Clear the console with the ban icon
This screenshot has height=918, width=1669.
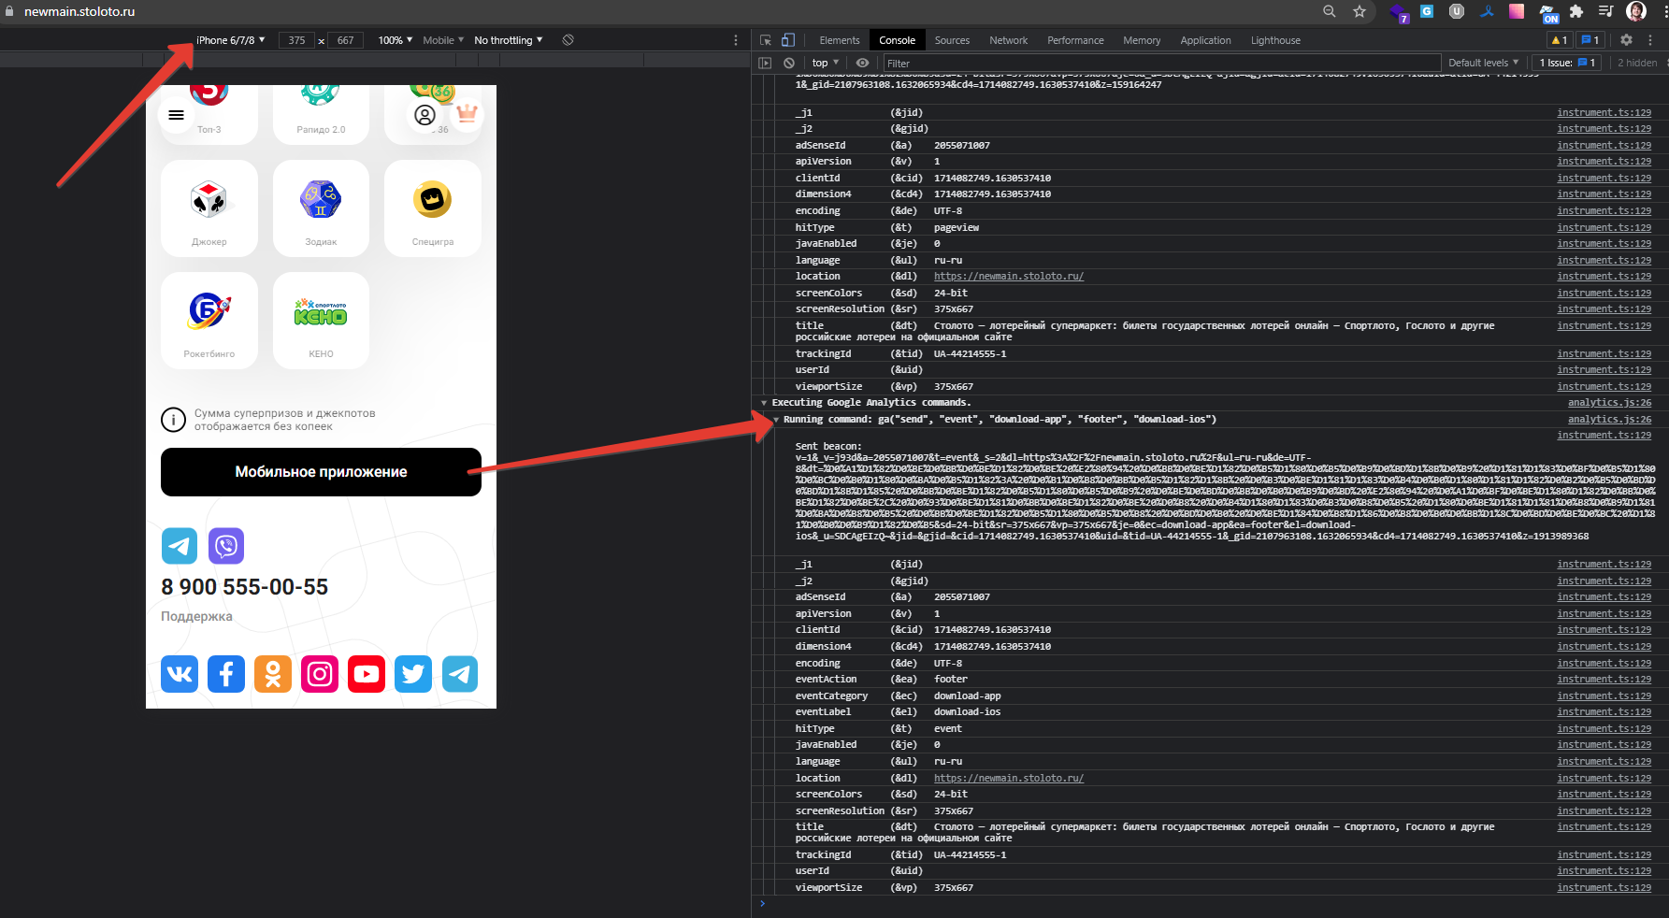[x=789, y=63]
